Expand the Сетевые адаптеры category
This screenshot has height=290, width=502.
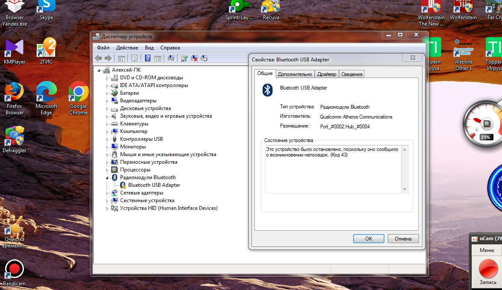107,193
